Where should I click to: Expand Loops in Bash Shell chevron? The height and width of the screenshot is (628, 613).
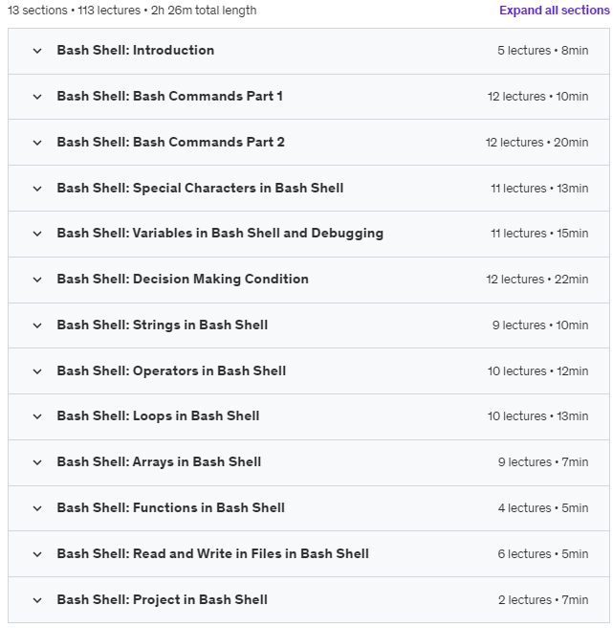[37, 416]
